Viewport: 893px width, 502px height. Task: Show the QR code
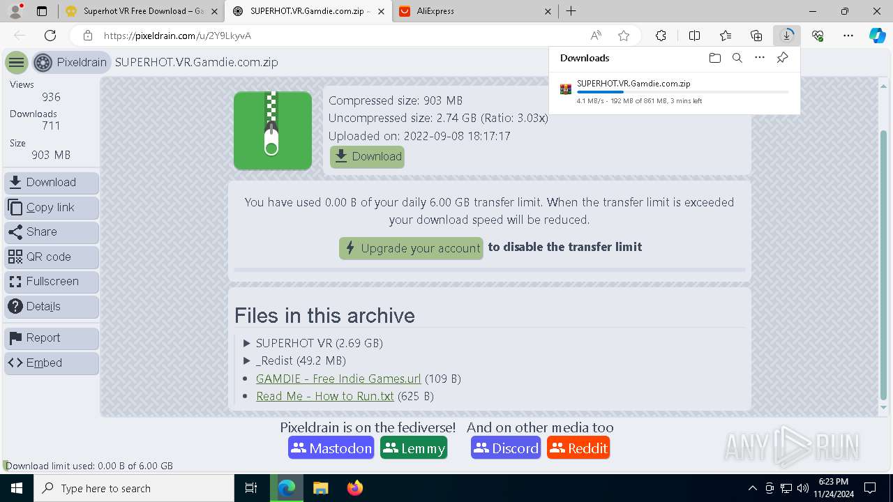(x=52, y=257)
